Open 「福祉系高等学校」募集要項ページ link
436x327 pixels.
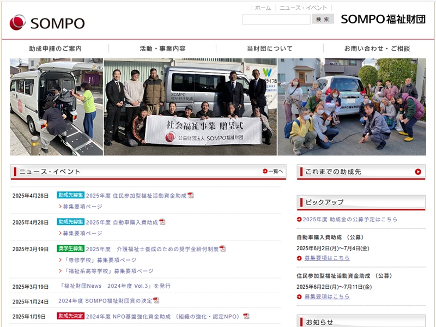click(x=108, y=271)
